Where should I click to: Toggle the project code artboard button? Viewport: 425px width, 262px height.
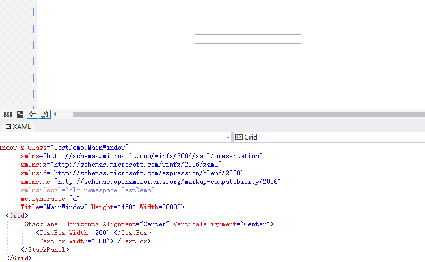[45, 114]
